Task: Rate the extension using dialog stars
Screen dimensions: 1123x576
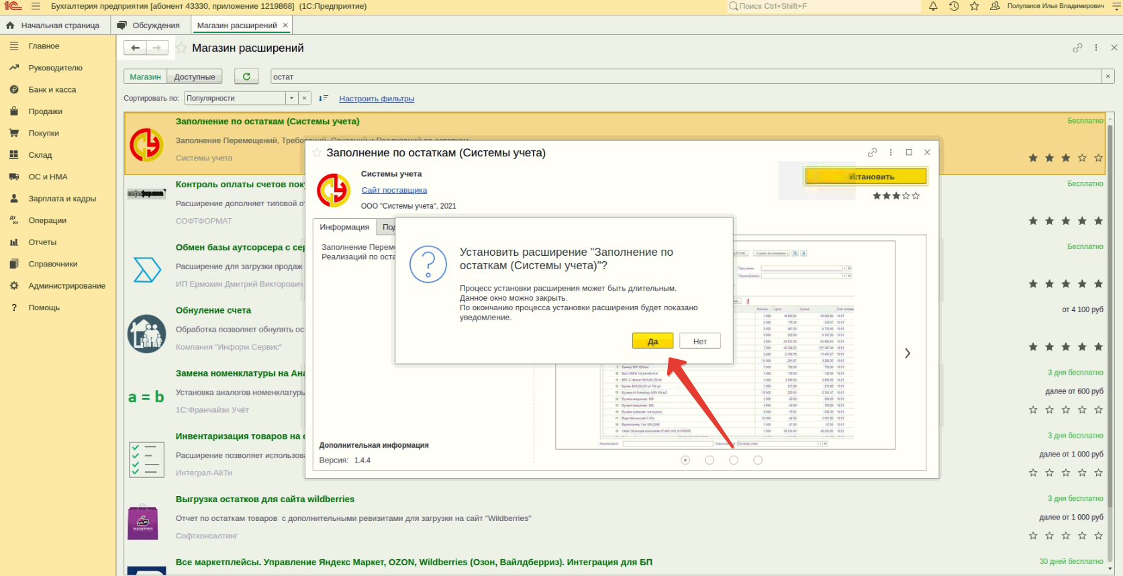Action: pos(896,196)
